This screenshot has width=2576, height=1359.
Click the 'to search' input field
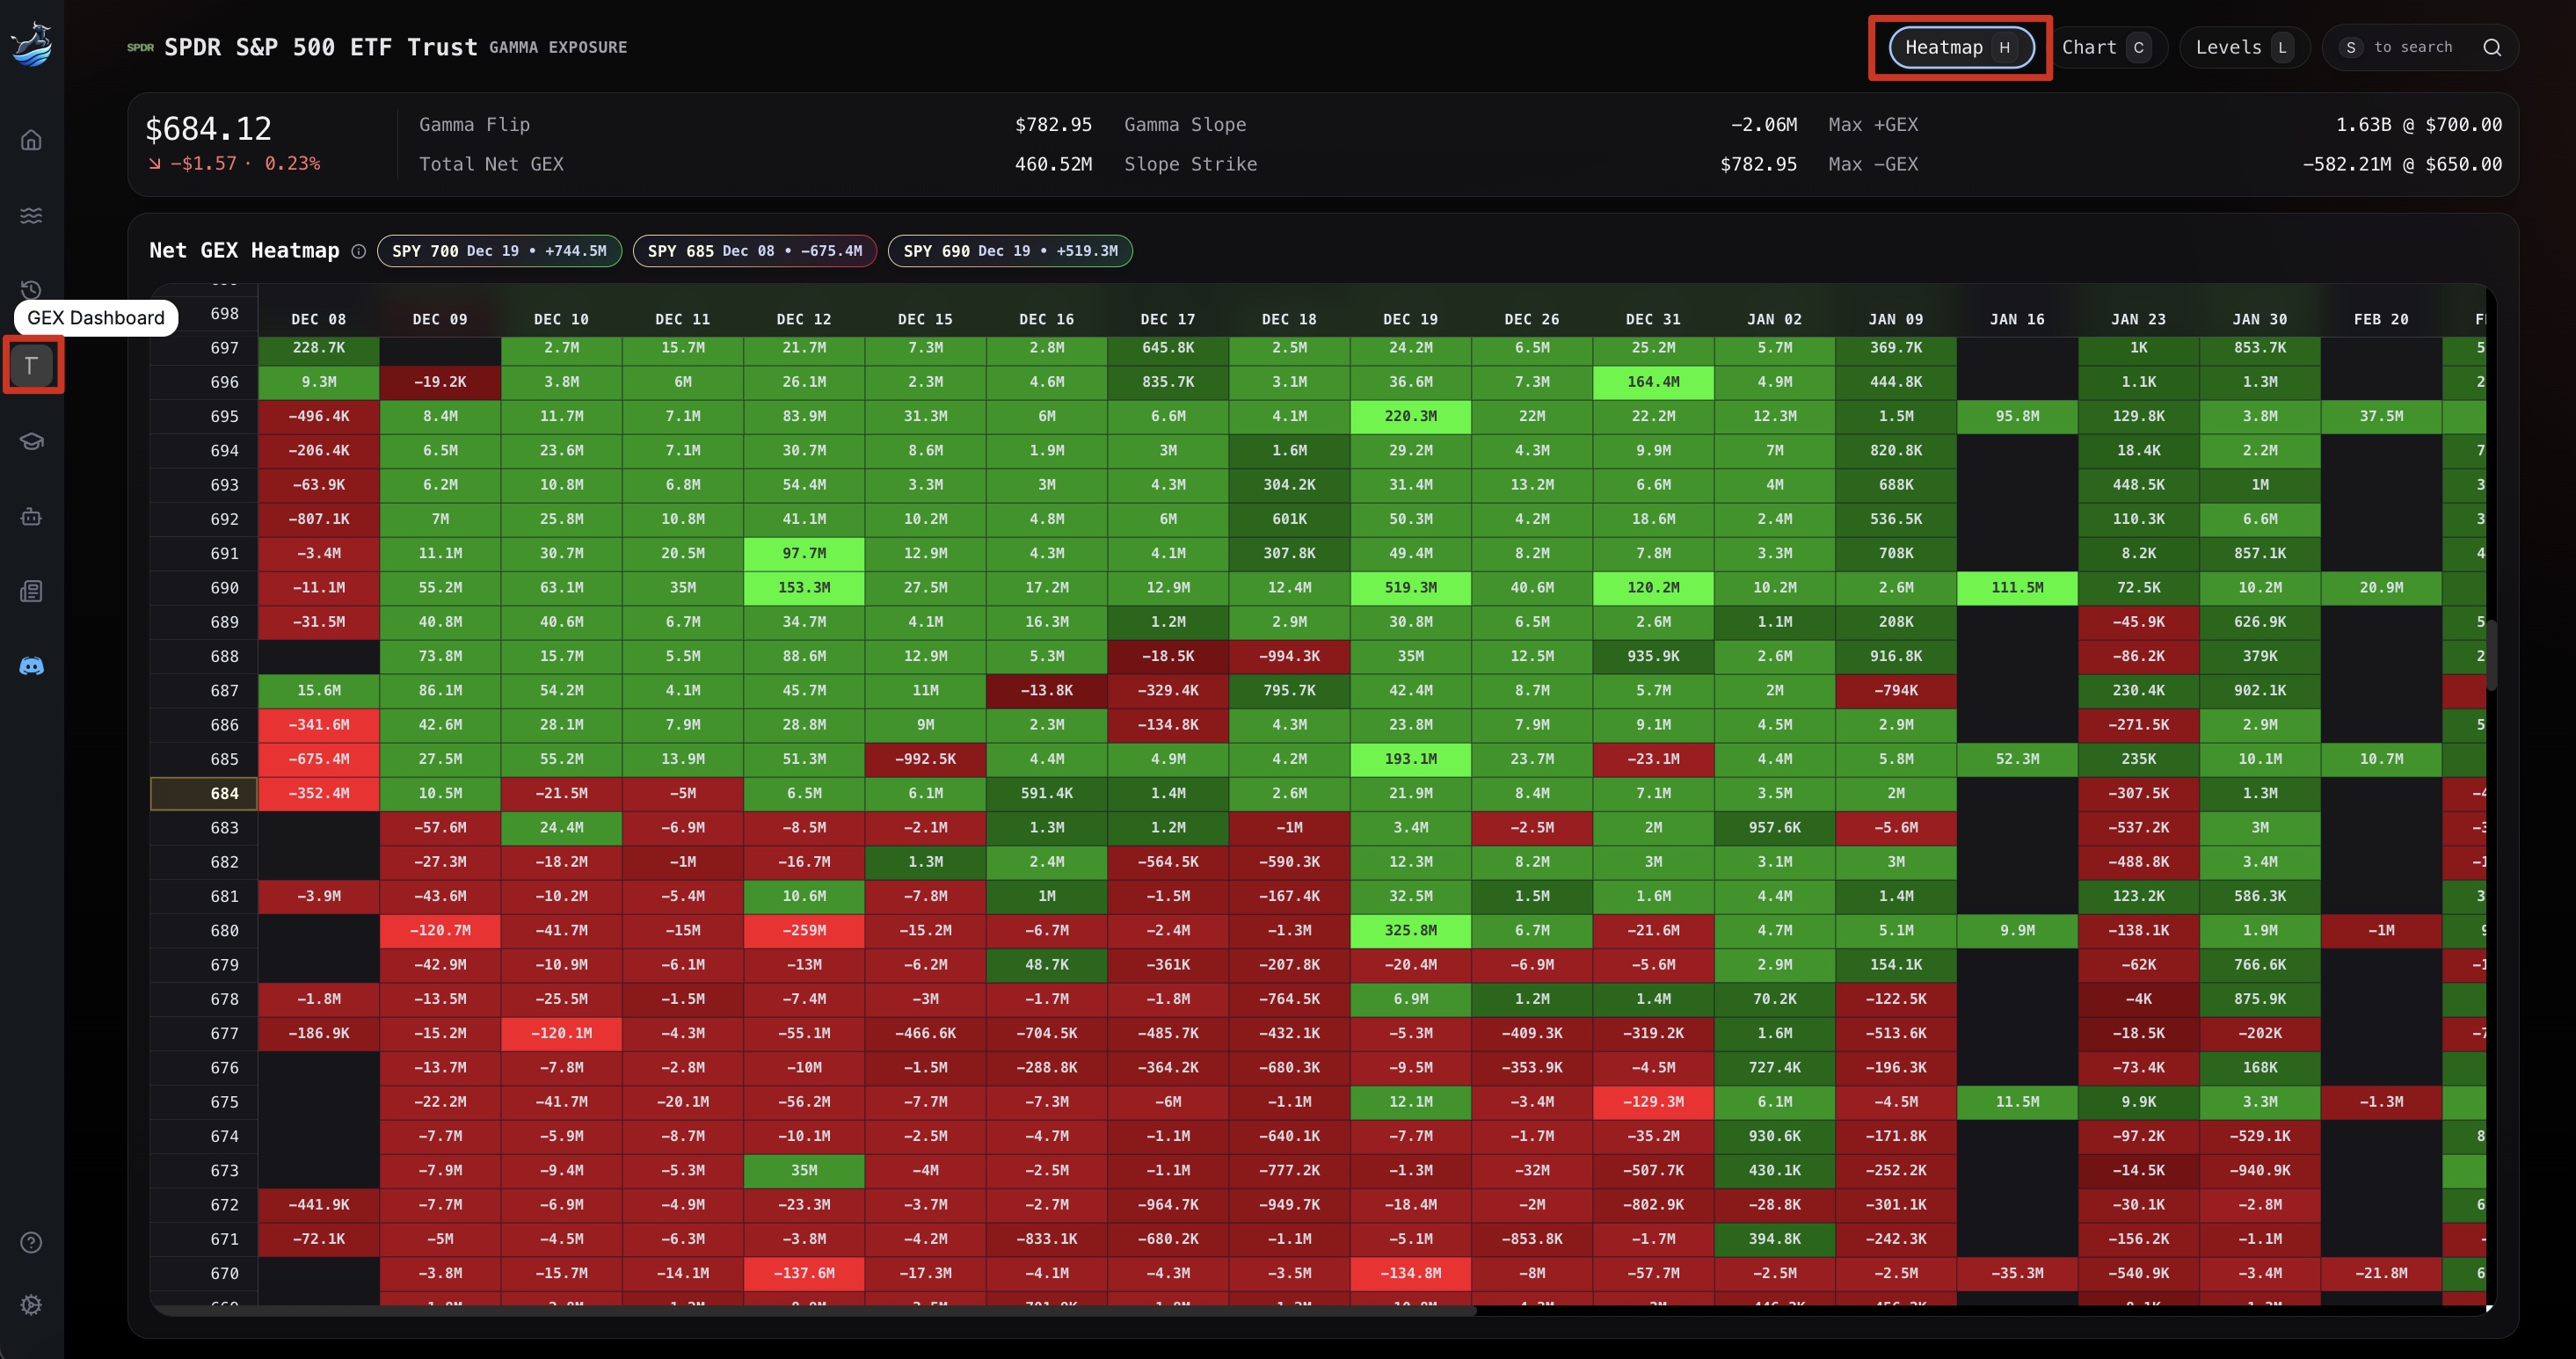pyautogui.click(x=2412, y=47)
